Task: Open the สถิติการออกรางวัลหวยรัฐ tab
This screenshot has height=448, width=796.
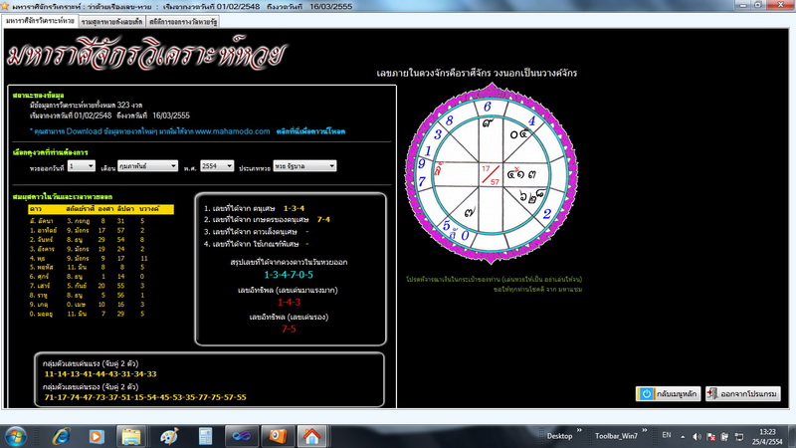Action: pos(183,22)
